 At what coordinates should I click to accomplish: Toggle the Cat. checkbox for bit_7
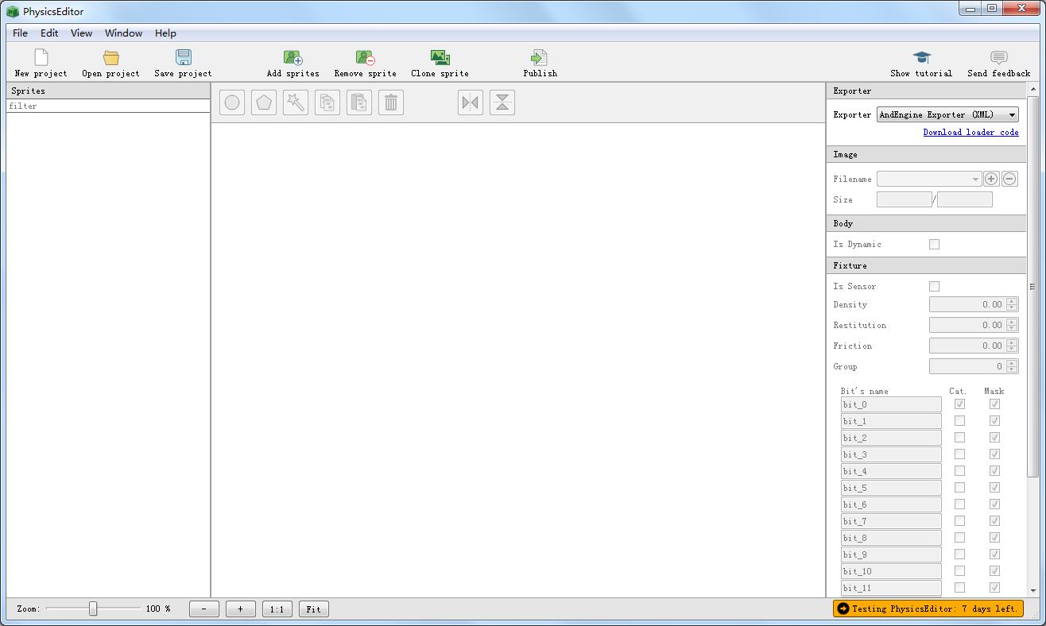tap(959, 521)
